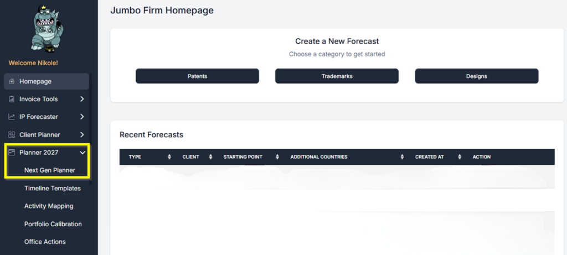567x255 pixels.
Task: Open Portfolio Calibration submenu item
Action: tap(53, 224)
